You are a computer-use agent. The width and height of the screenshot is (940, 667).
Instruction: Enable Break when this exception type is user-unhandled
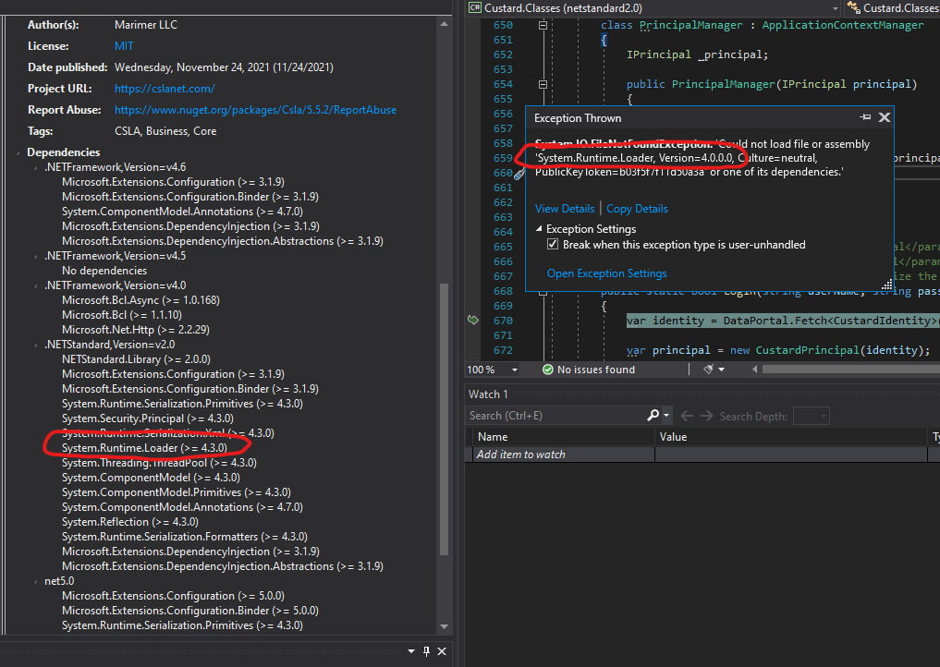click(553, 245)
